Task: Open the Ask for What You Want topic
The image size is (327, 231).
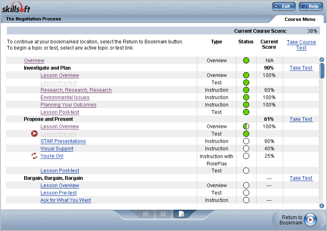Action: click(66, 200)
